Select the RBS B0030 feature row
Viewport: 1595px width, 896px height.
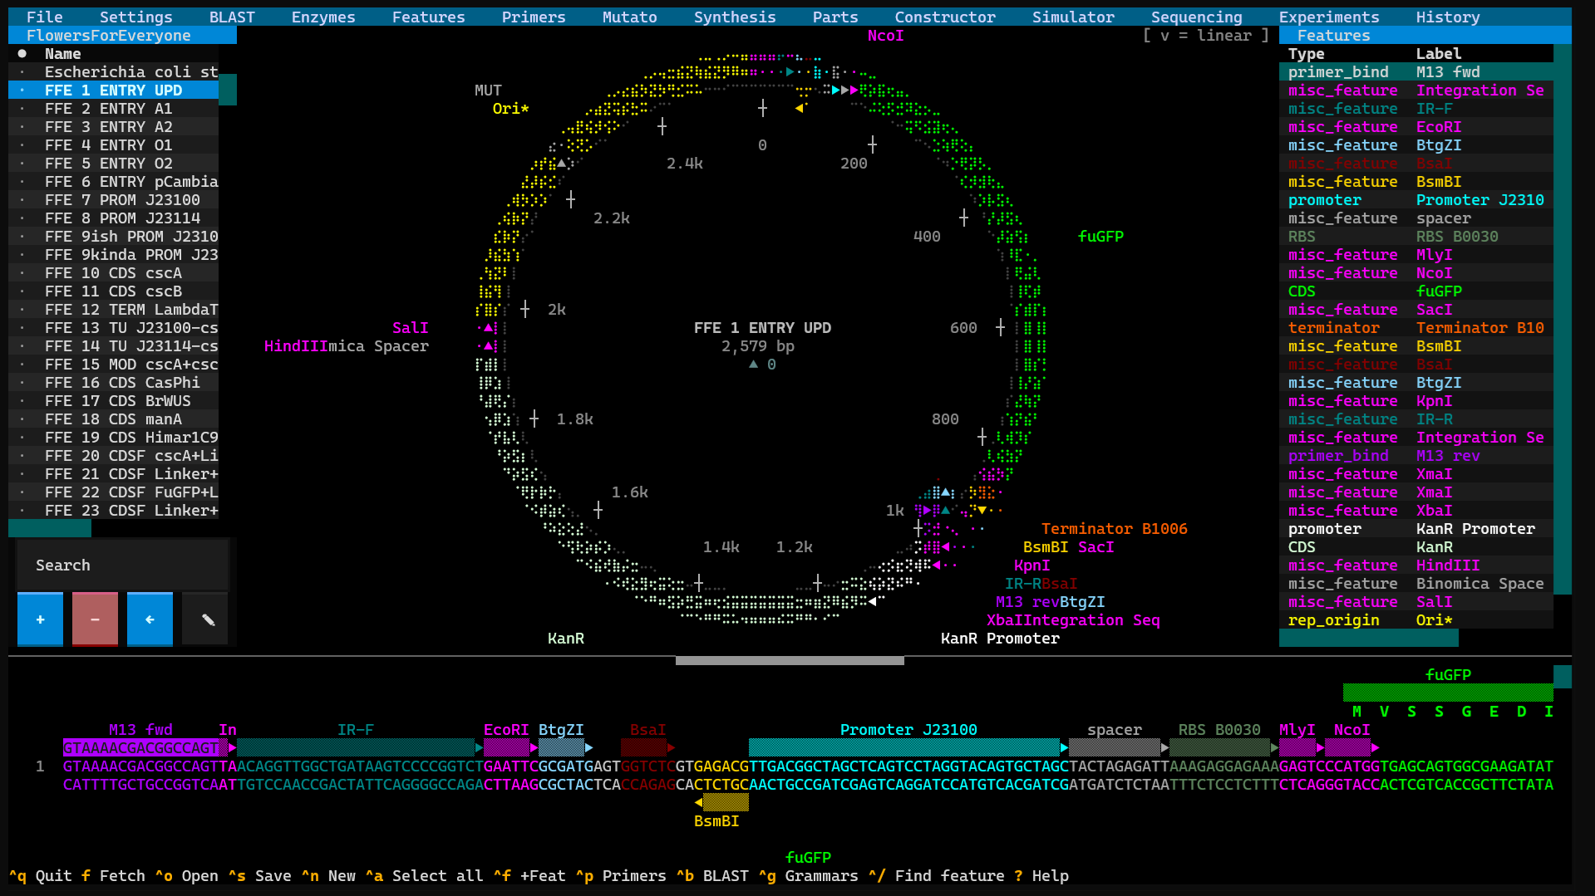tap(1416, 236)
